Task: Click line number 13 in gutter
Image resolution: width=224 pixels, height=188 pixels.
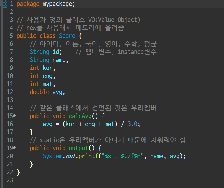Action: tap(10, 100)
